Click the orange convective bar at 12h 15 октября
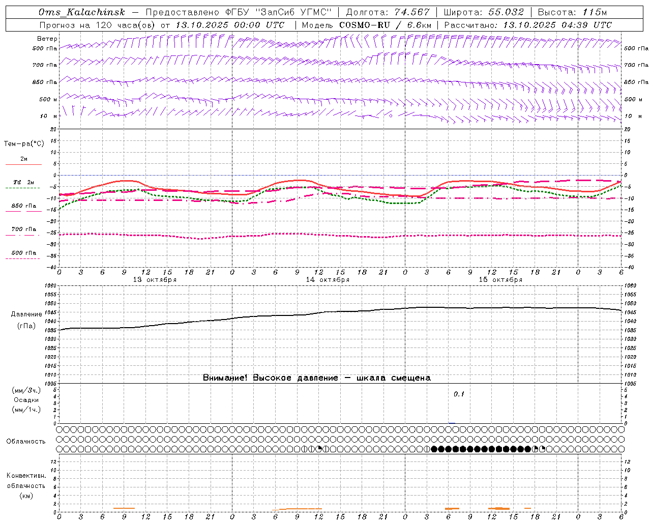The image size is (651, 521). (499, 508)
